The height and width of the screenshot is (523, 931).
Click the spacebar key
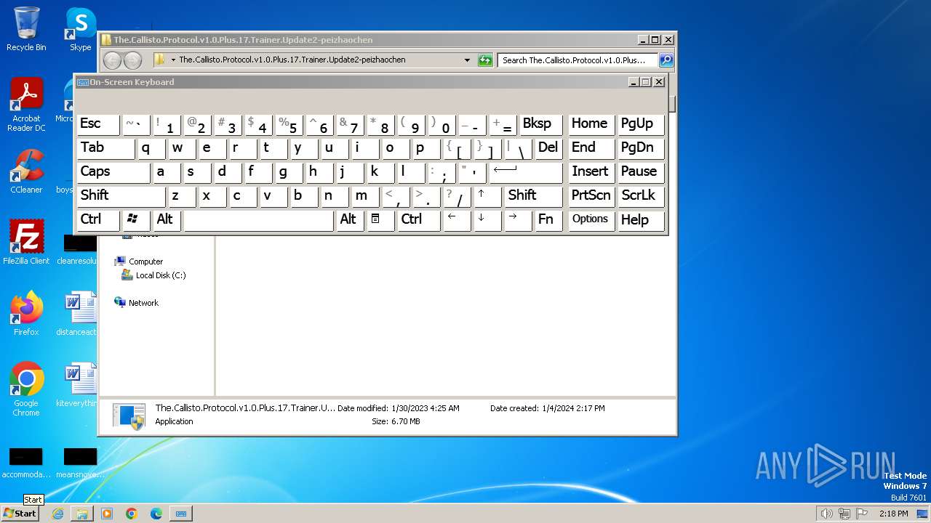pos(258,220)
